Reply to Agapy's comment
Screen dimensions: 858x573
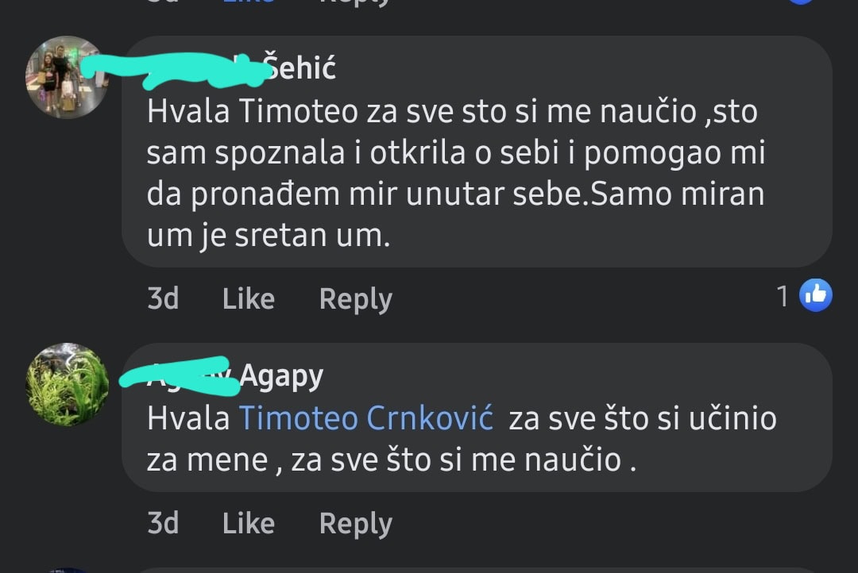point(355,523)
